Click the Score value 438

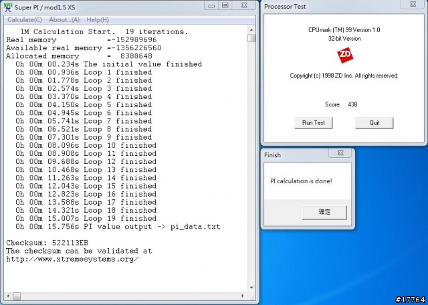pyautogui.click(x=352, y=104)
